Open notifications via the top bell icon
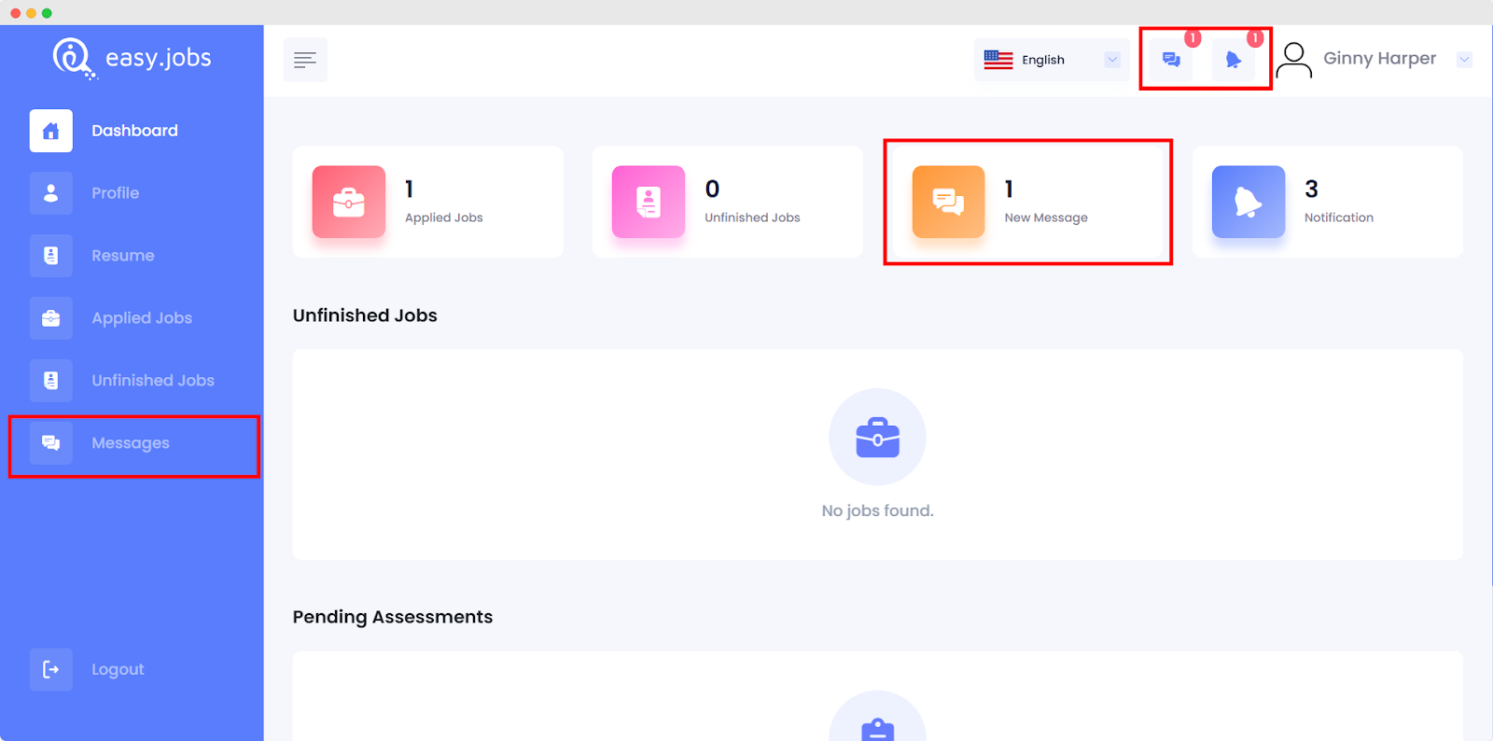This screenshot has height=741, width=1493. [1234, 60]
